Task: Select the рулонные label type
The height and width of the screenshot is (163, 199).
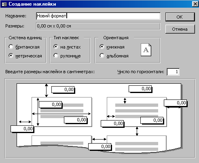Action: point(67,56)
